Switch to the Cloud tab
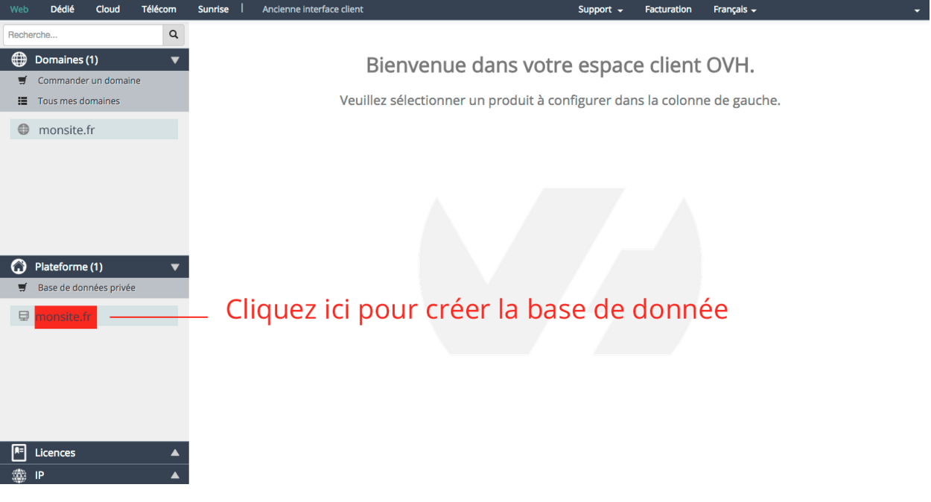 pyautogui.click(x=108, y=10)
